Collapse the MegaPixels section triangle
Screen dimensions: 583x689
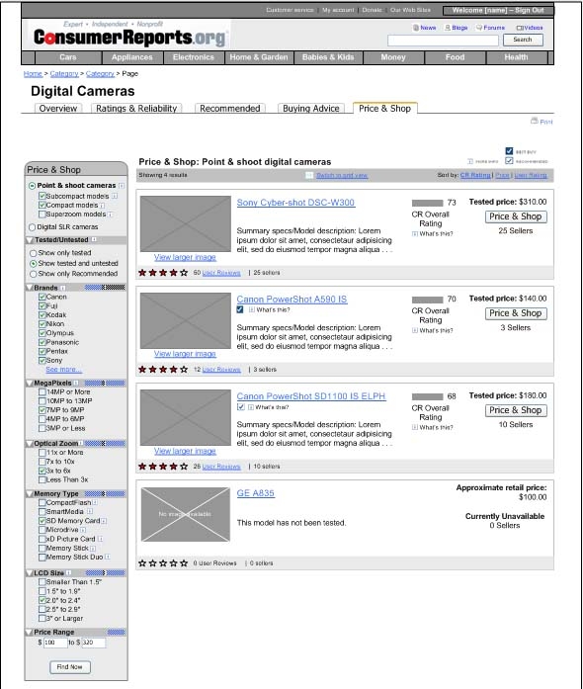(x=30, y=384)
